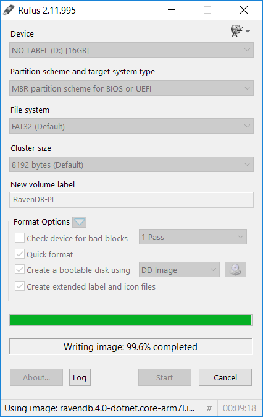Enable Check device for bad blocks

point(20,238)
